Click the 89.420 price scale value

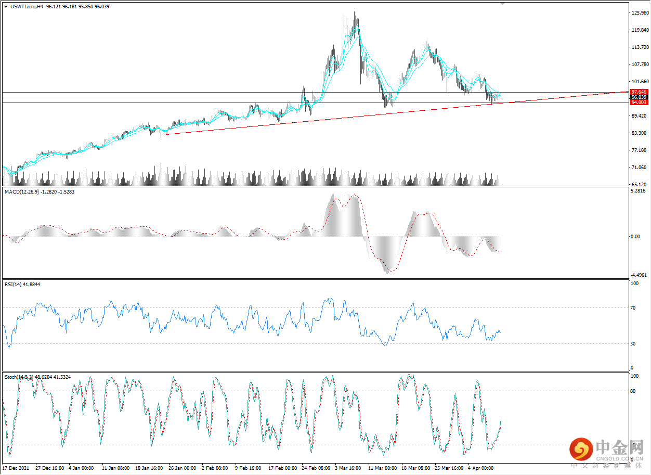(x=639, y=116)
